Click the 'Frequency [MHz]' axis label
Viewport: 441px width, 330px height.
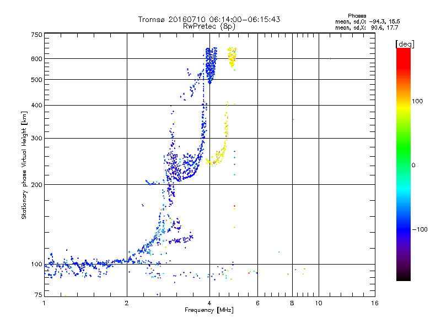click(x=209, y=310)
